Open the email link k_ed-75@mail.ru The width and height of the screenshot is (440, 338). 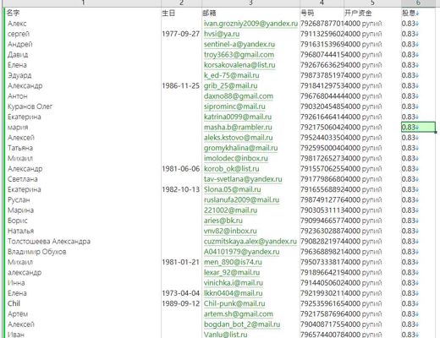pos(232,75)
